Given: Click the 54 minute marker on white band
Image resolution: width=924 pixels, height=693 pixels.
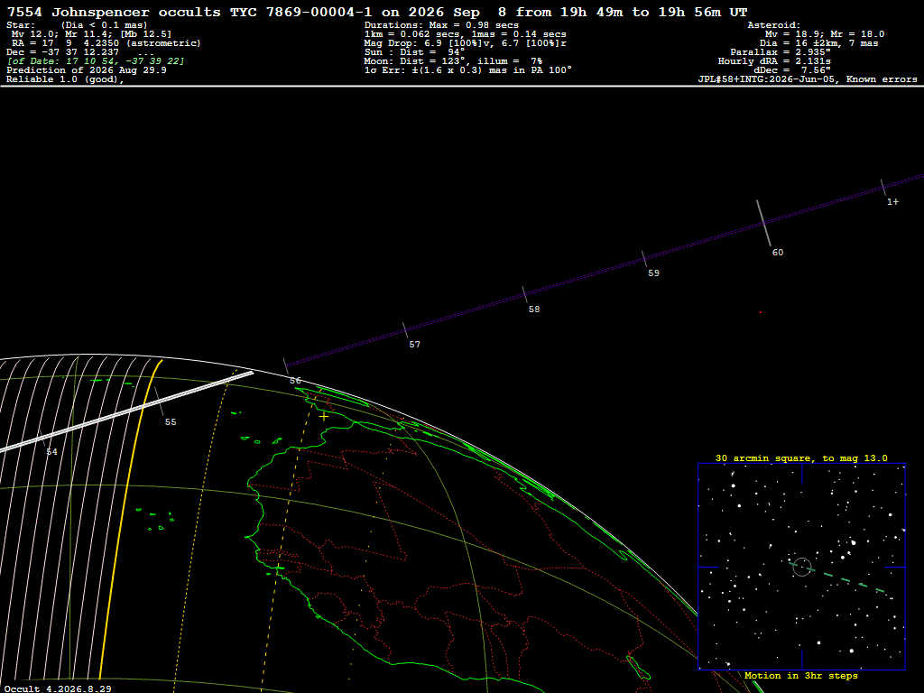Looking at the screenshot, I should (x=51, y=452).
